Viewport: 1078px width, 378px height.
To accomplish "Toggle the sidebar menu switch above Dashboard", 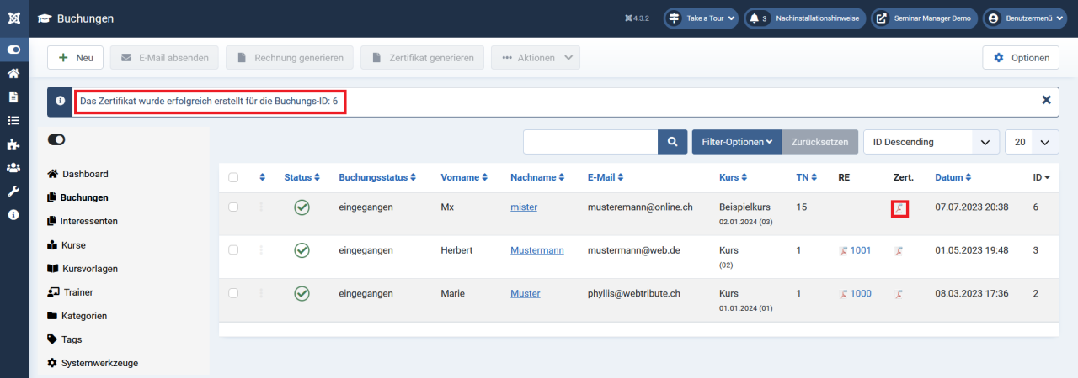I will 57,139.
